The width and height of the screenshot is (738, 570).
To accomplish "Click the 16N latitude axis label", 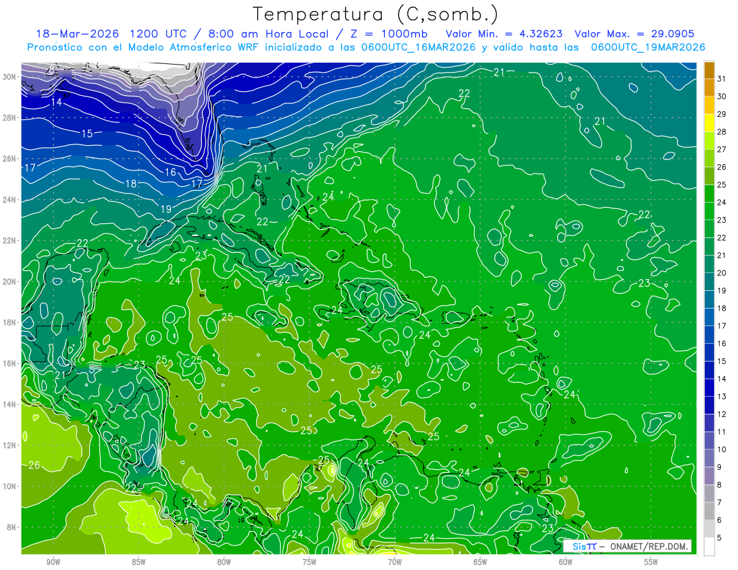I will click(x=9, y=363).
